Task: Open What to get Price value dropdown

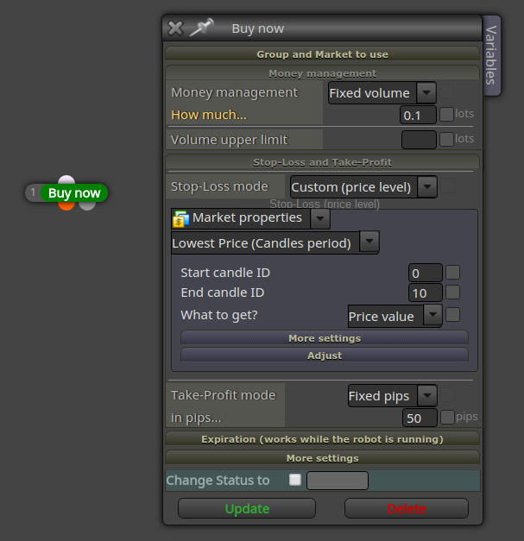Action: click(x=395, y=316)
